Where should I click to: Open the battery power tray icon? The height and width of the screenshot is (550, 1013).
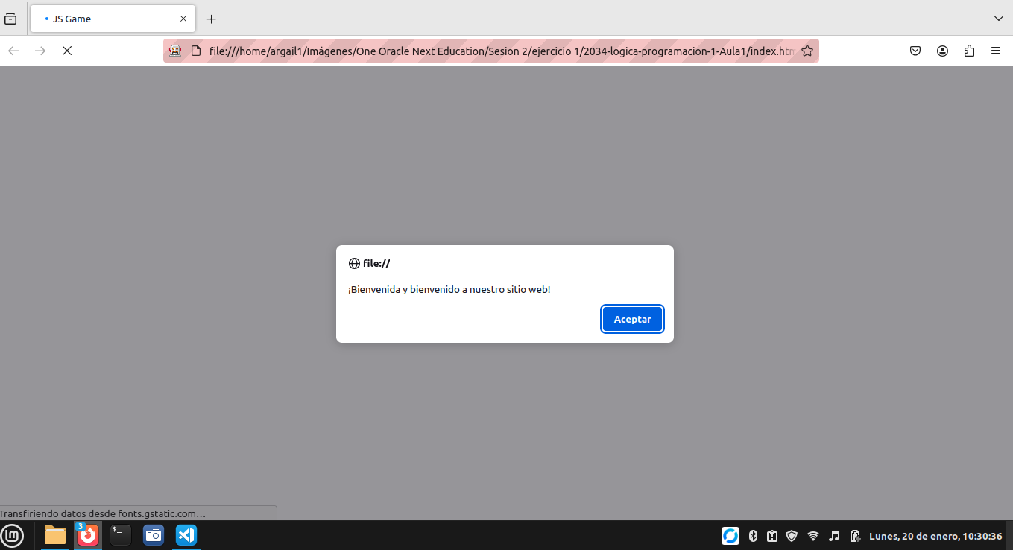pos(855,536)
